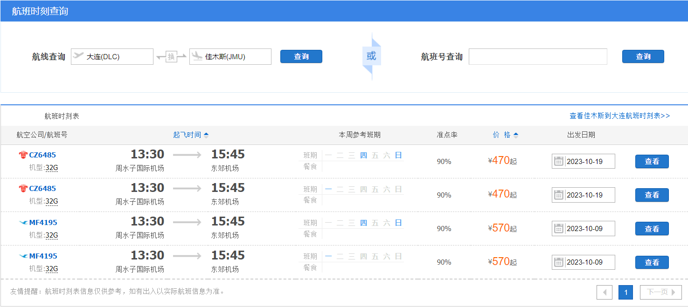Open first MF4195 flight link

coord(43,222)
